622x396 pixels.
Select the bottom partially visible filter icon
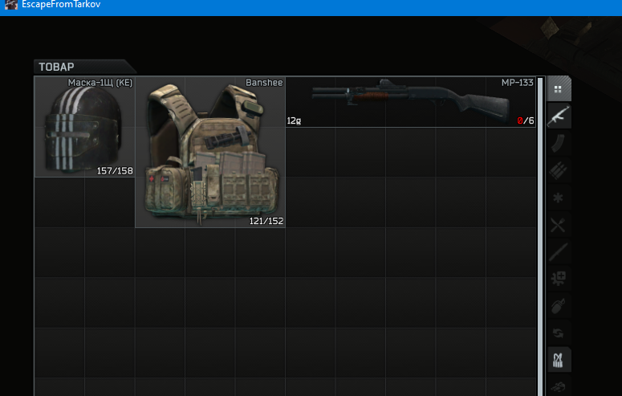[x=559, y=386]
